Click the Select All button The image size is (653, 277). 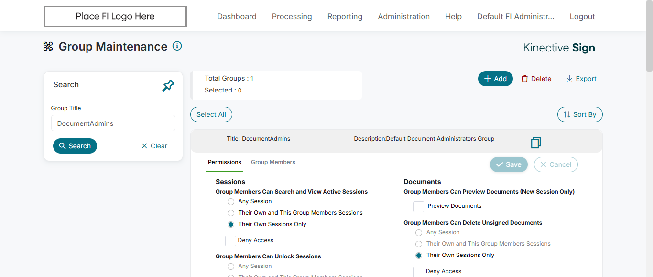[211, 114]
